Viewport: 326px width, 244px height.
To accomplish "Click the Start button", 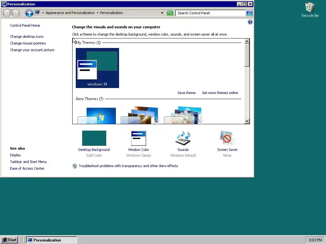I will coord(9,240).
